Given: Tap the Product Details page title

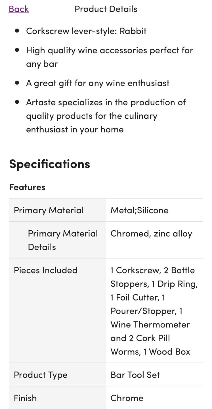Looking at the screenshot, I should [x=106, y=9].
